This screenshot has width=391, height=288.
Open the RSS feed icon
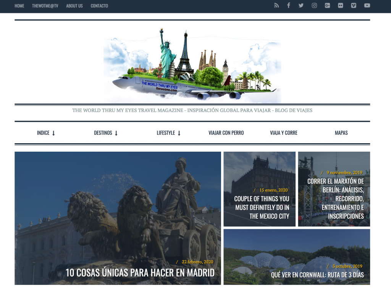pyautogui.click(x=276, y=6)
